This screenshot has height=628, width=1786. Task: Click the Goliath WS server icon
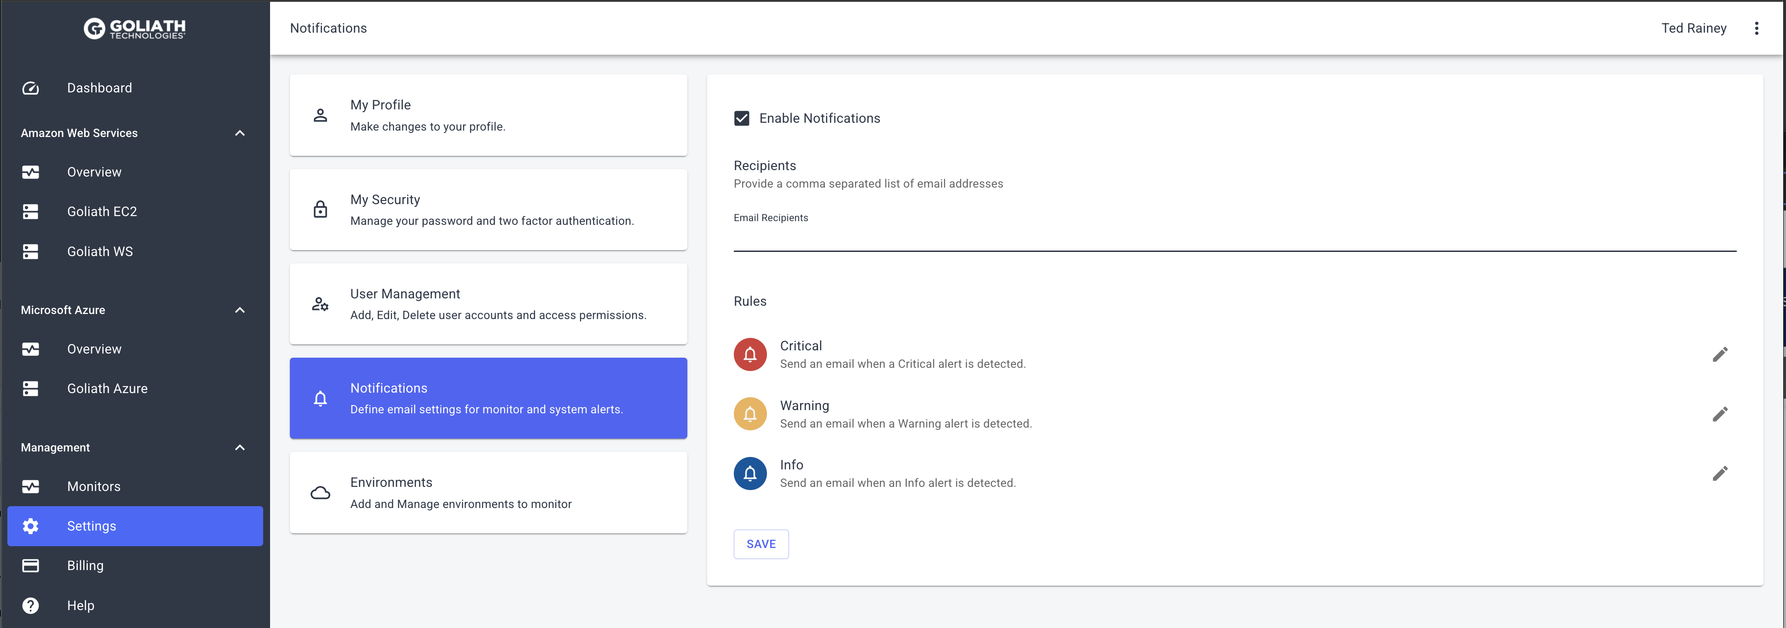tap(30, 251)
